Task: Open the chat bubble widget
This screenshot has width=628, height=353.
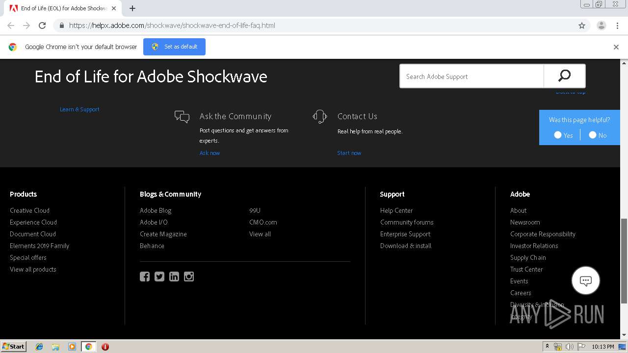Action: tap(586, 280)
